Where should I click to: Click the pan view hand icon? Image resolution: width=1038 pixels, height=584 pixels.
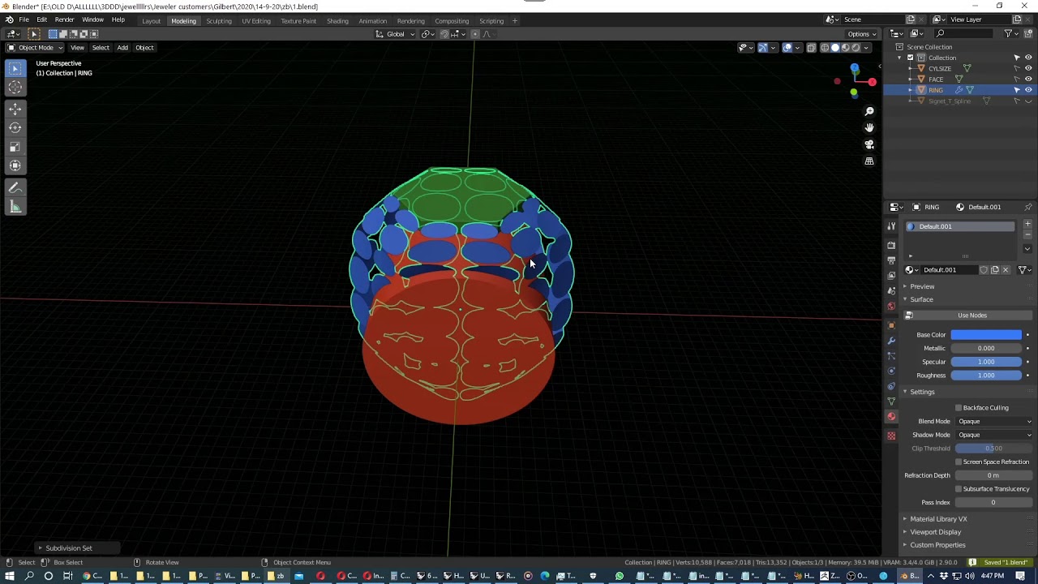(x=869, y=128)
